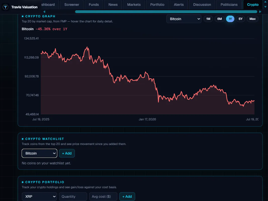The height and width of the screenshot is (201, 268).
Task: Switch to the Alerts tab
Action: coord(179,5)
